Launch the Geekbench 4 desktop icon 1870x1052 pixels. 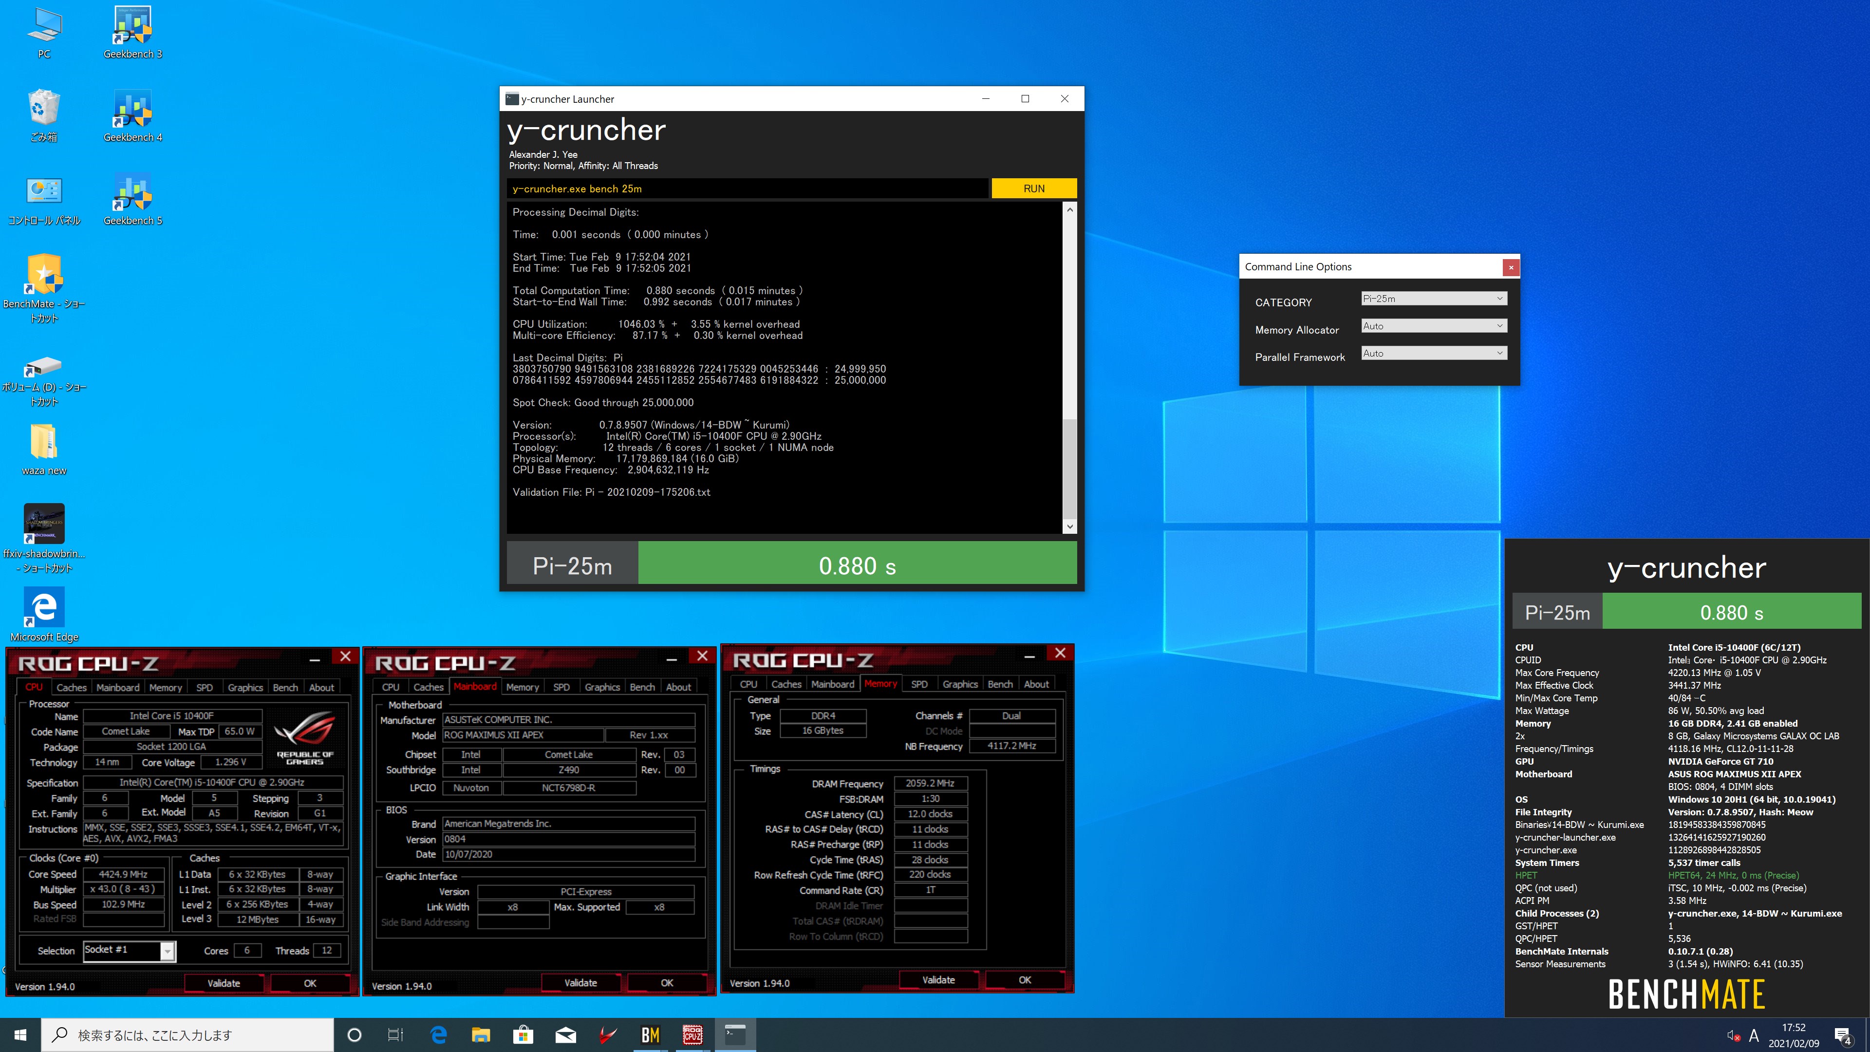click(x=133, y=115)
